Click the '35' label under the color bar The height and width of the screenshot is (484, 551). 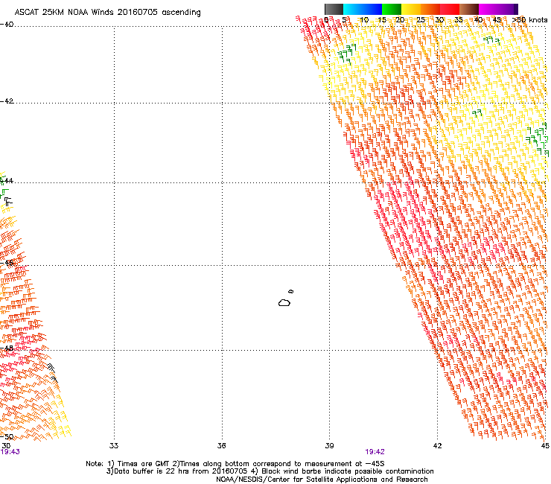(x=459, y=20)
